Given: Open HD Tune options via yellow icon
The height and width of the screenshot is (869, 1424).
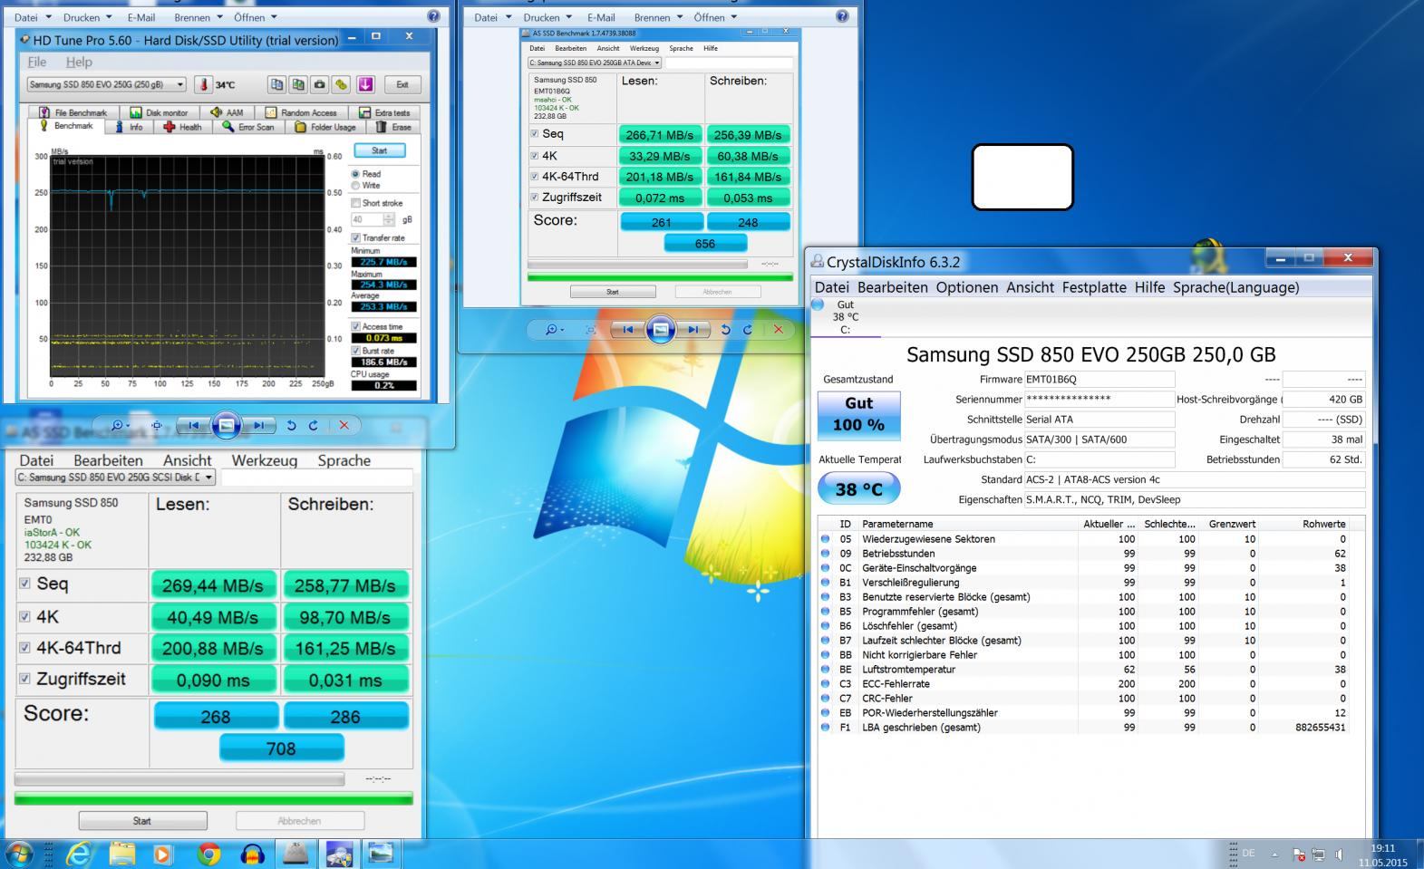Looking at the screenshot, I should pyautogui.click(x=341, y=84).
